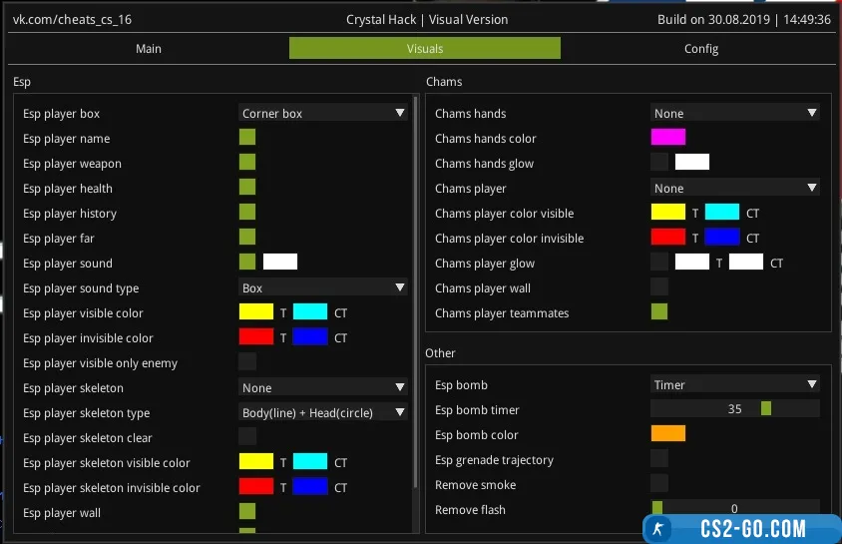
Task: Toggle the Esp player weapon checkbox
Action: pyautogui.click(x=247, y=163)
